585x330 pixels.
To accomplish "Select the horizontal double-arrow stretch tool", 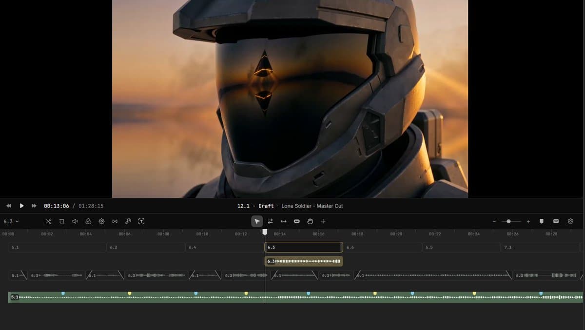I will pos(283,221).
